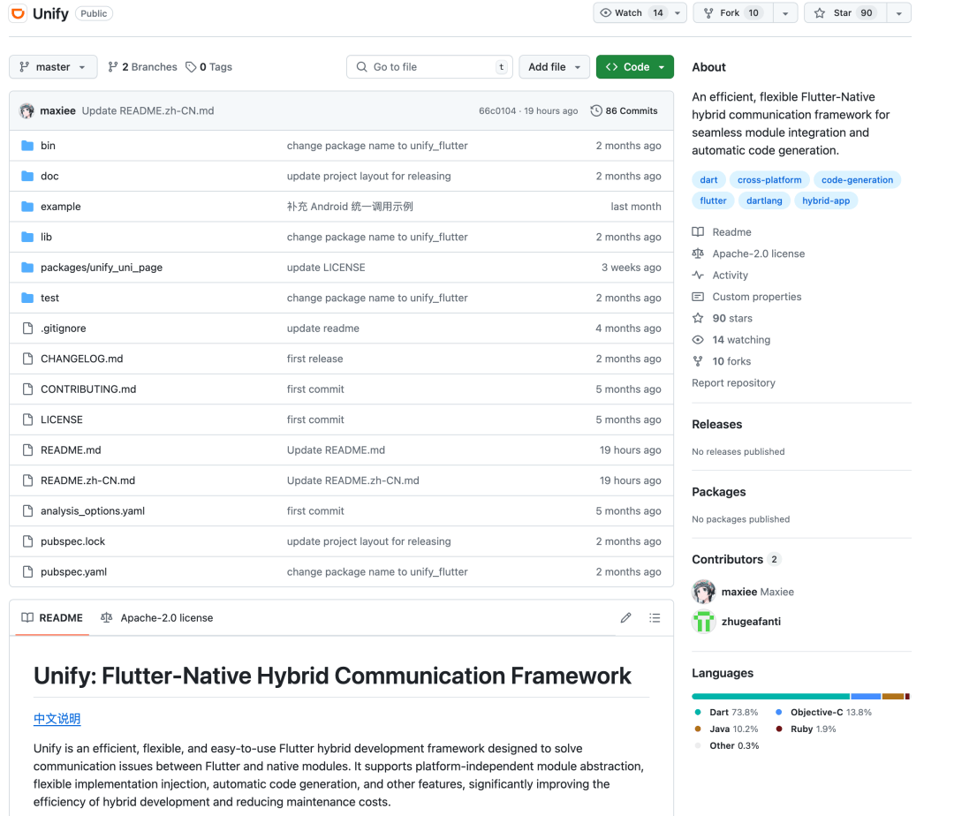The image size is (954, 816).
Task: Click the bin folder icon
Action: pyautogui.click(x=27, y=146)
